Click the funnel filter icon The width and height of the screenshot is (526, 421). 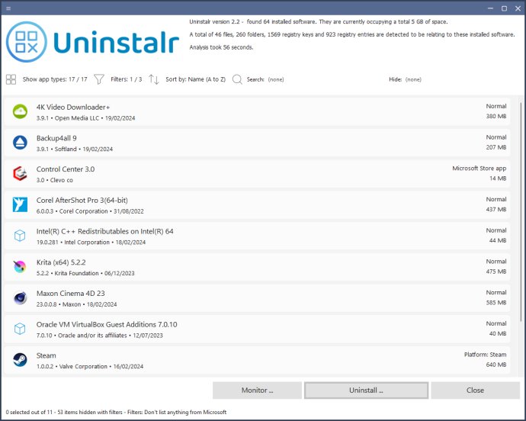(99, 79)
